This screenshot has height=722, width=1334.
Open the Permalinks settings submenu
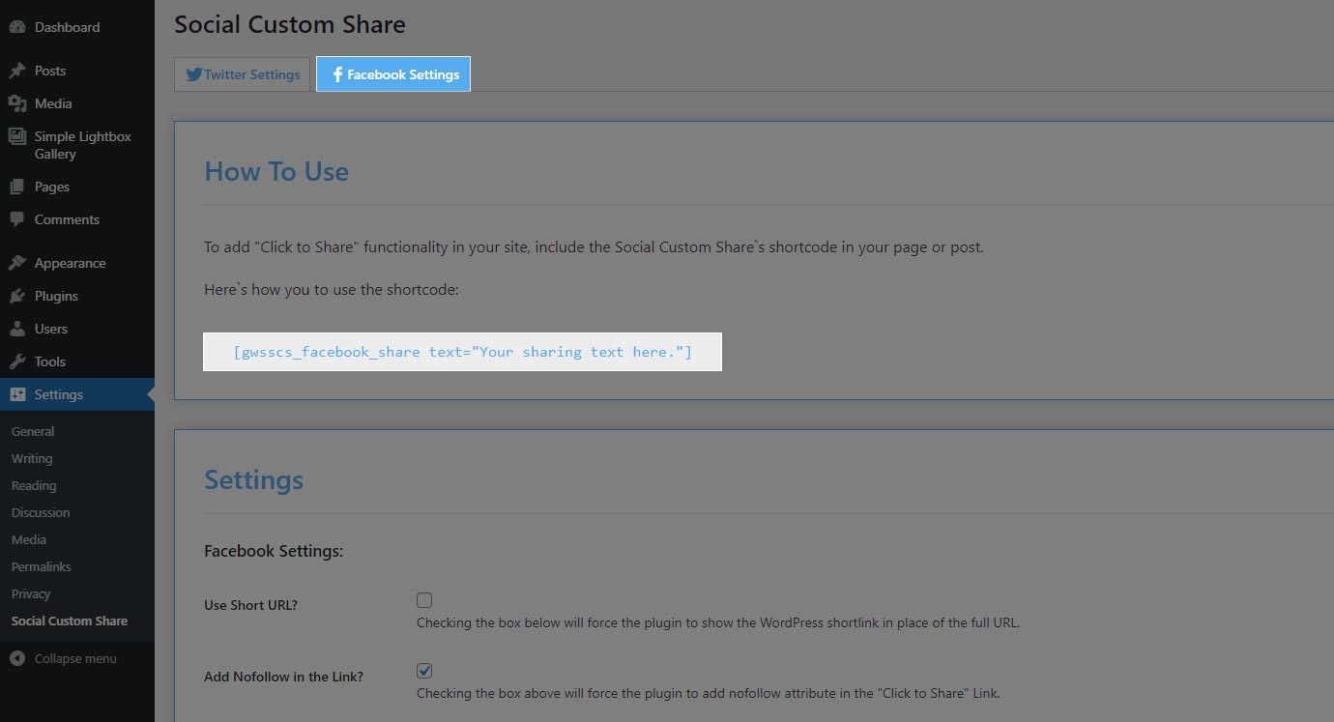[x=42, y=566]
